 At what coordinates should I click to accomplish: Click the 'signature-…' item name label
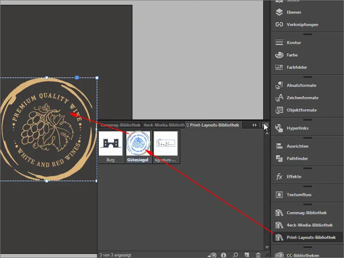click(x=165, y=160)
